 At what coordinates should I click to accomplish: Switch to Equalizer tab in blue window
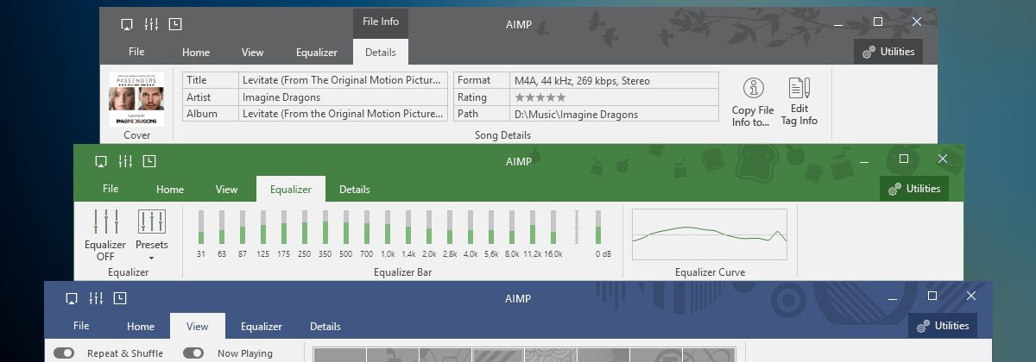pyautogui.click(x=261, y=326)
